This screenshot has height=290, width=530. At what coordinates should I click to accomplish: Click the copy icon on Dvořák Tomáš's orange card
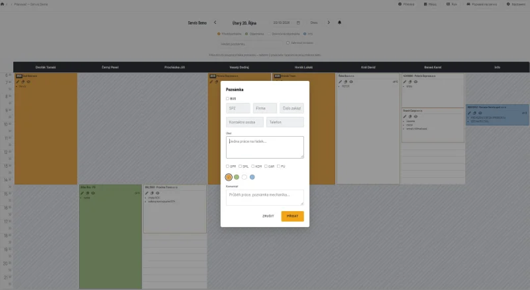23,82
